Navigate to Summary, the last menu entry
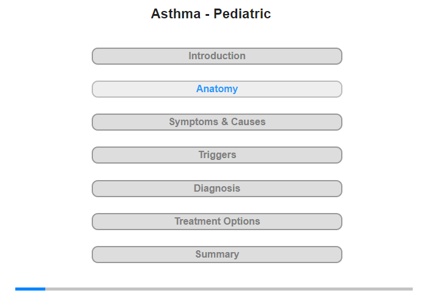The width and height of the screenshot is (428, 293). click(x=217, y=255)
